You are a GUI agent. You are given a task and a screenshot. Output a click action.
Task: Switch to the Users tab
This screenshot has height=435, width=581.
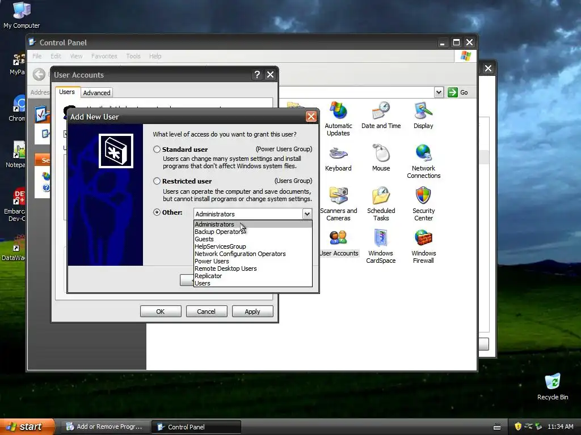[x=67, y=92]
